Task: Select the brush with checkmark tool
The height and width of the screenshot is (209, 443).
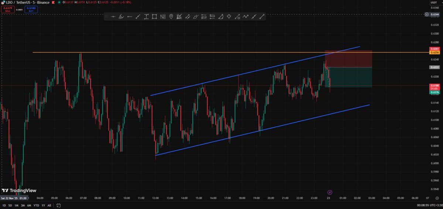Action: click(x=195, y=17)
